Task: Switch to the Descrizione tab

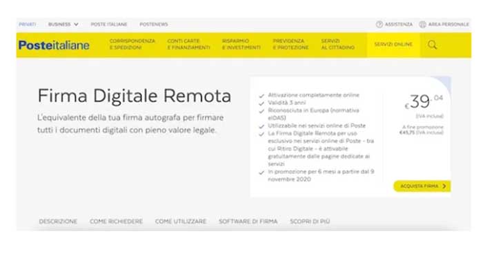Action: (58, 221)
